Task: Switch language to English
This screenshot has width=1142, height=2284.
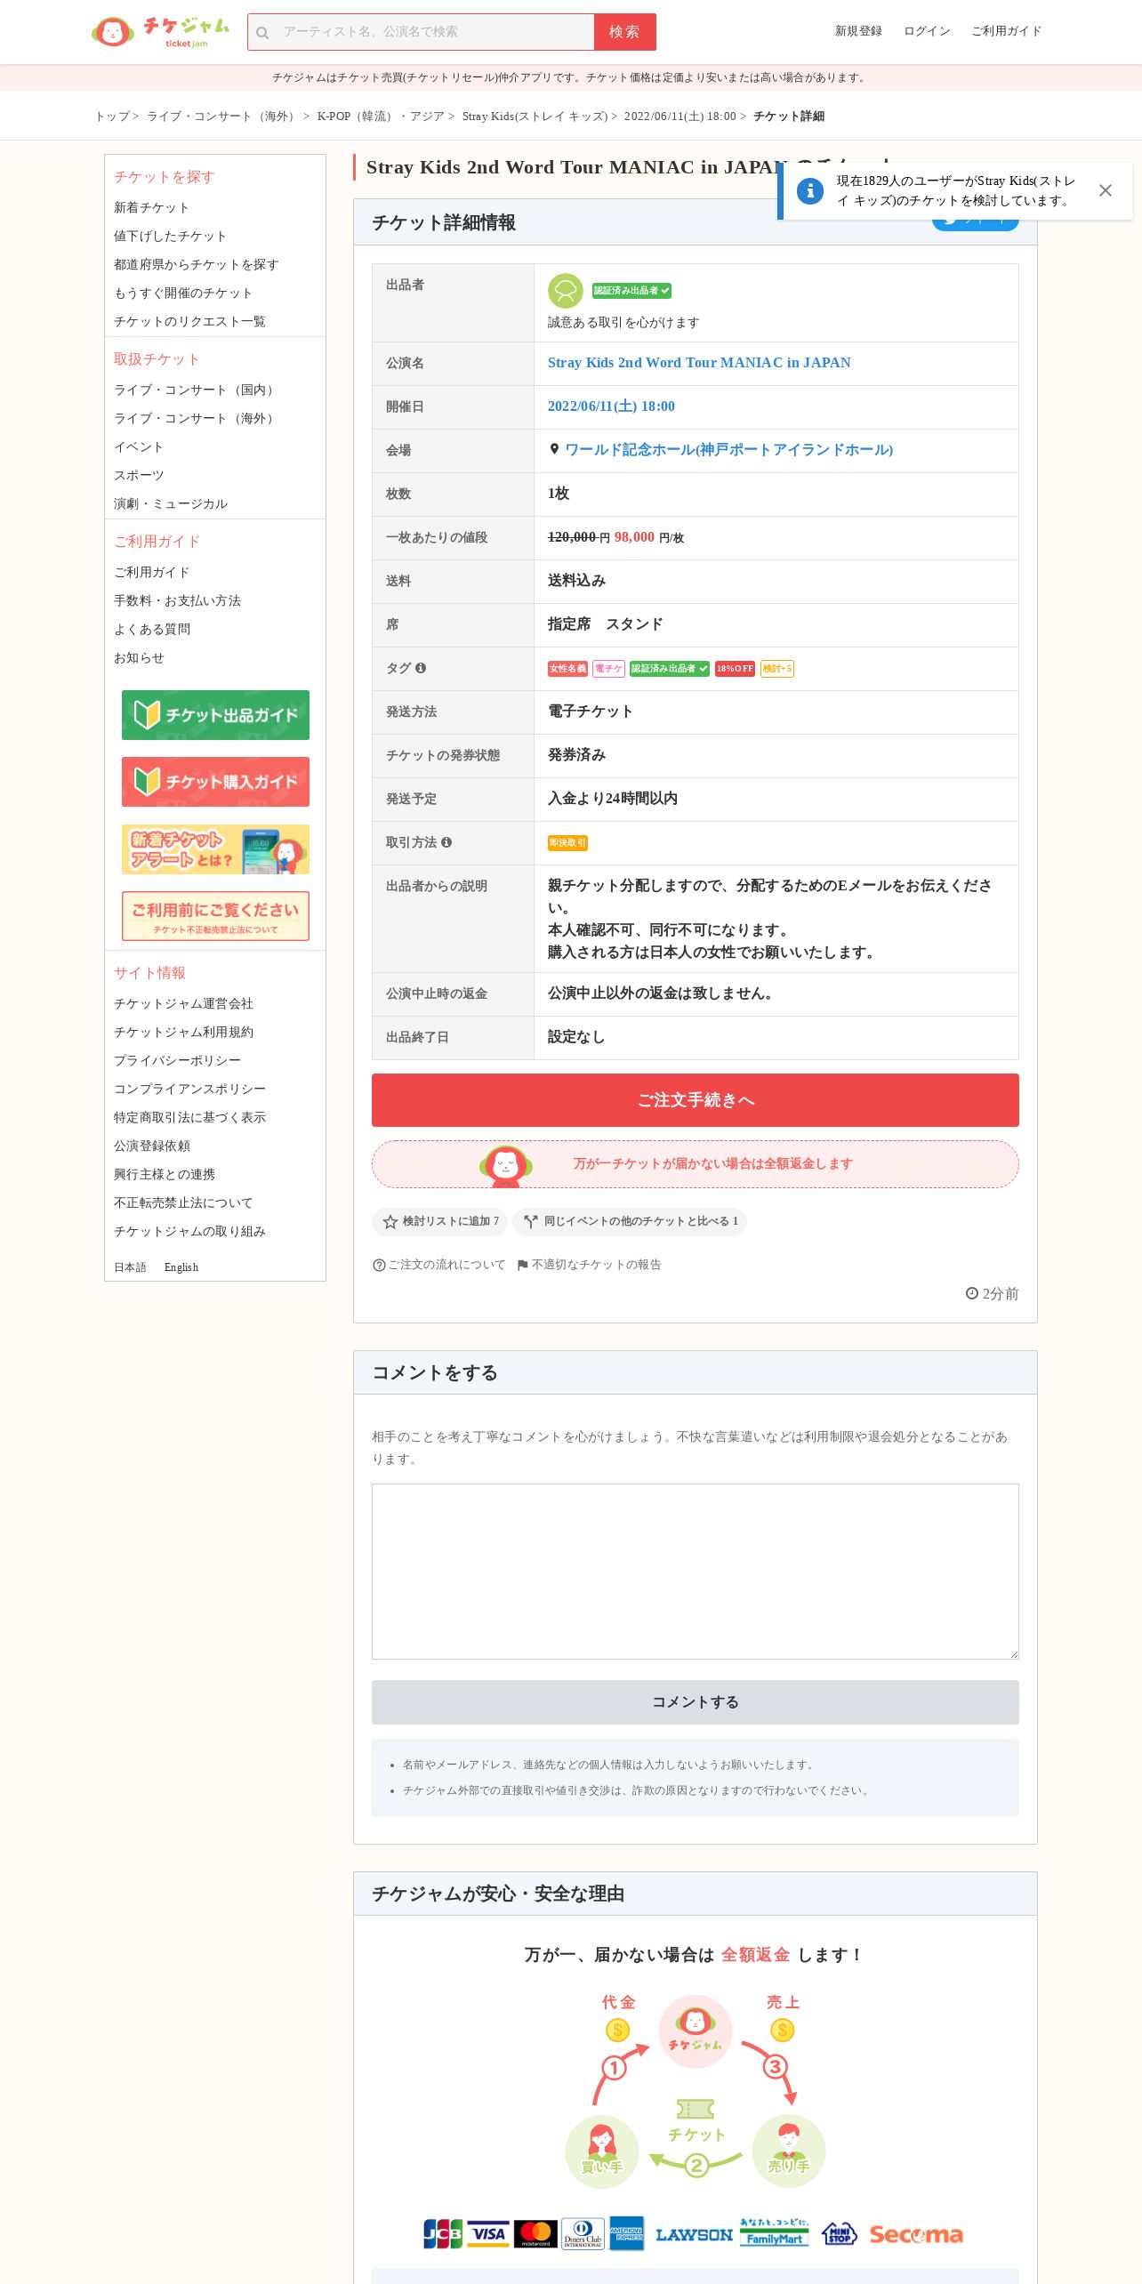Action: pos(181,1267)
